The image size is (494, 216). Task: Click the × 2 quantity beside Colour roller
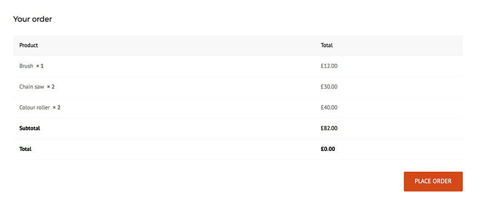(57, 107)
